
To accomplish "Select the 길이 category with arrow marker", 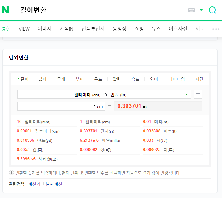I will pyautogui.click(x=23, y=79).
